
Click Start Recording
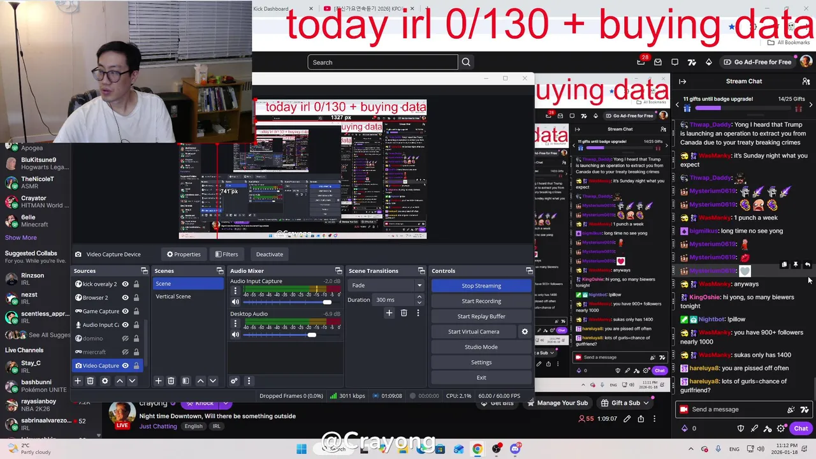[x=481, y=301]
